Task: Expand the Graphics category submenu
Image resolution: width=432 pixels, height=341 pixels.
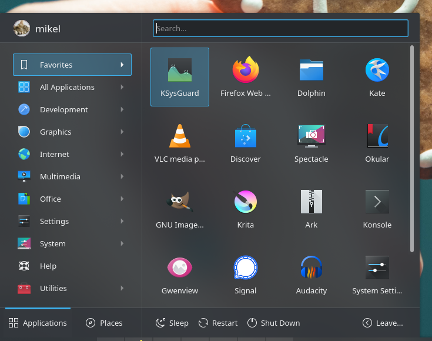Action: [x=72, y=132]
